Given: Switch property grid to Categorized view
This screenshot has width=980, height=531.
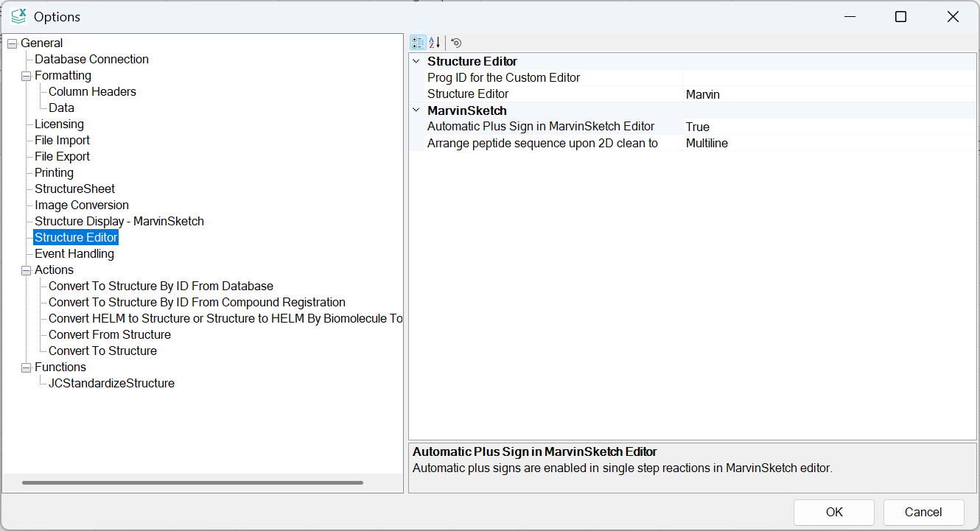Looking at the screenshot, I should point(418,43).
